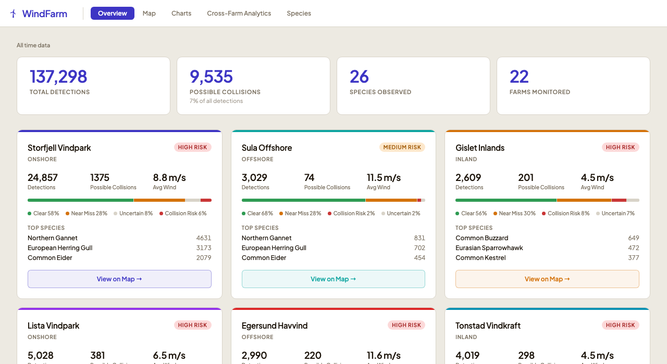Click Common Eider row showing 454
This screenshot has width=667, height=364.
point(333,258)
